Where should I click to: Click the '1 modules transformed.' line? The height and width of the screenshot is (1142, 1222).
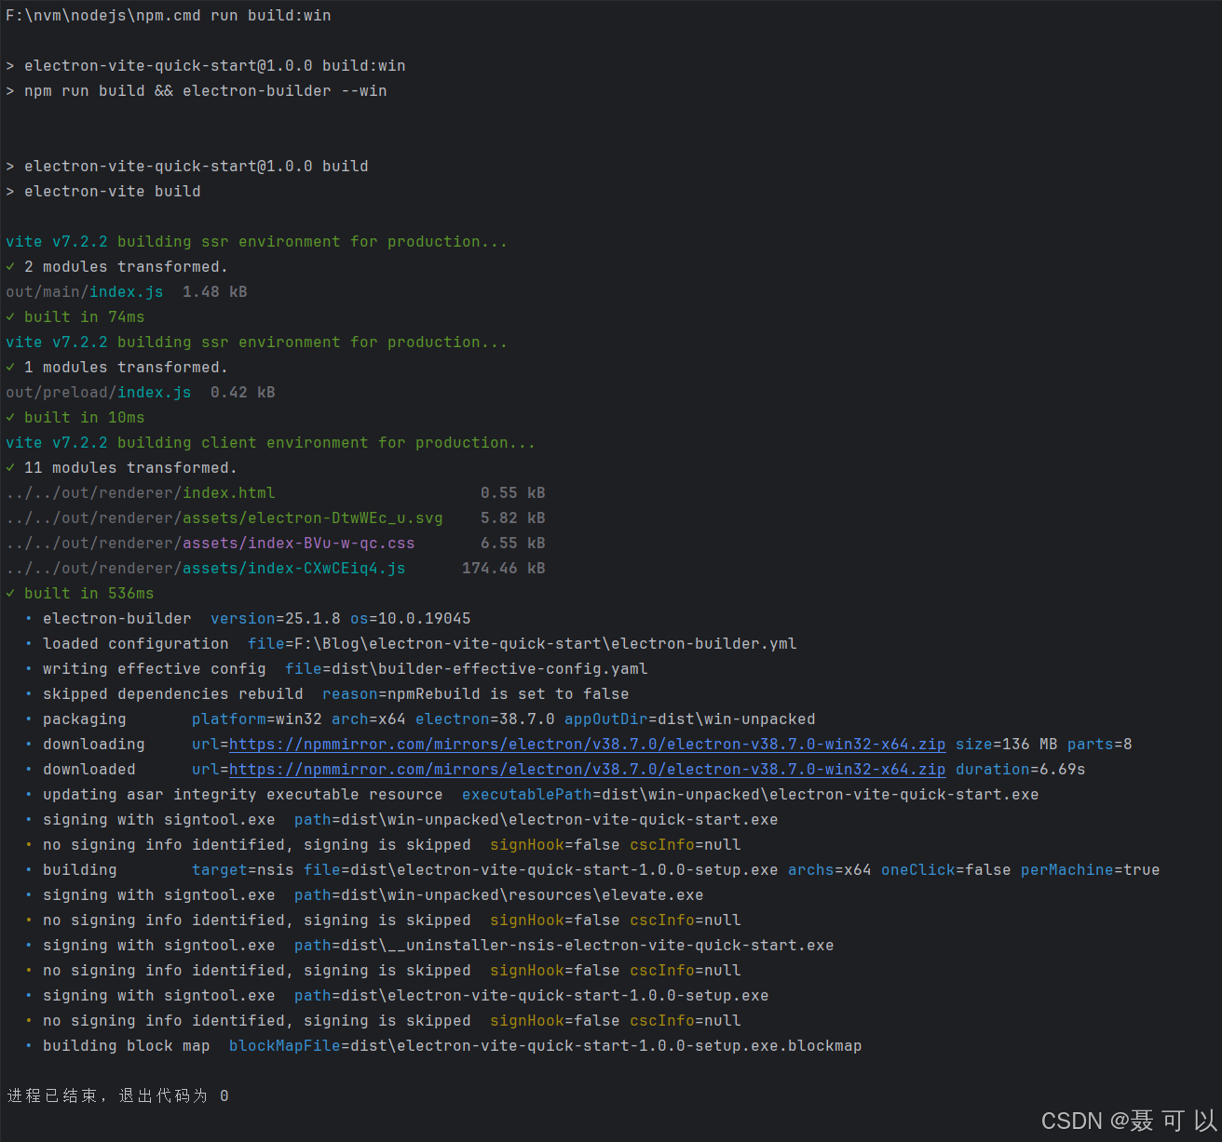(x=117, y=368)
